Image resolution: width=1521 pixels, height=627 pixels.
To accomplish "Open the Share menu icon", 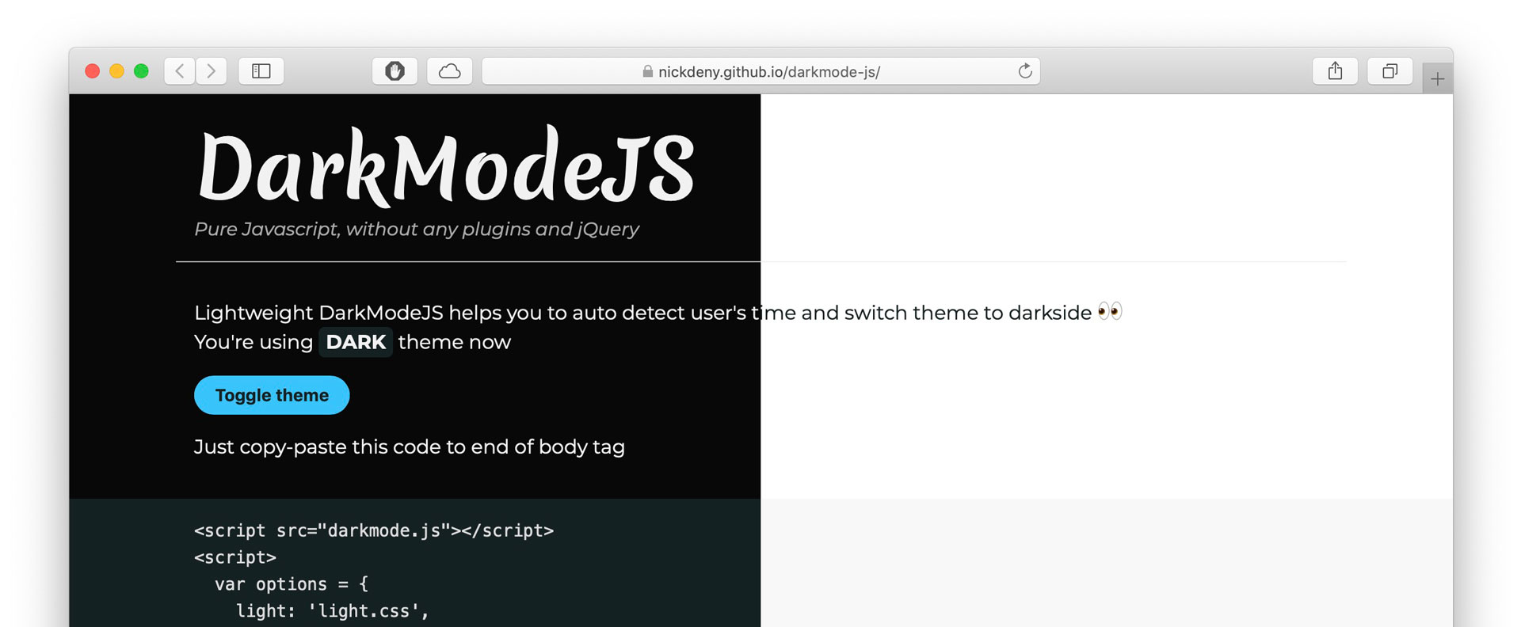I will coord(1336,71).
